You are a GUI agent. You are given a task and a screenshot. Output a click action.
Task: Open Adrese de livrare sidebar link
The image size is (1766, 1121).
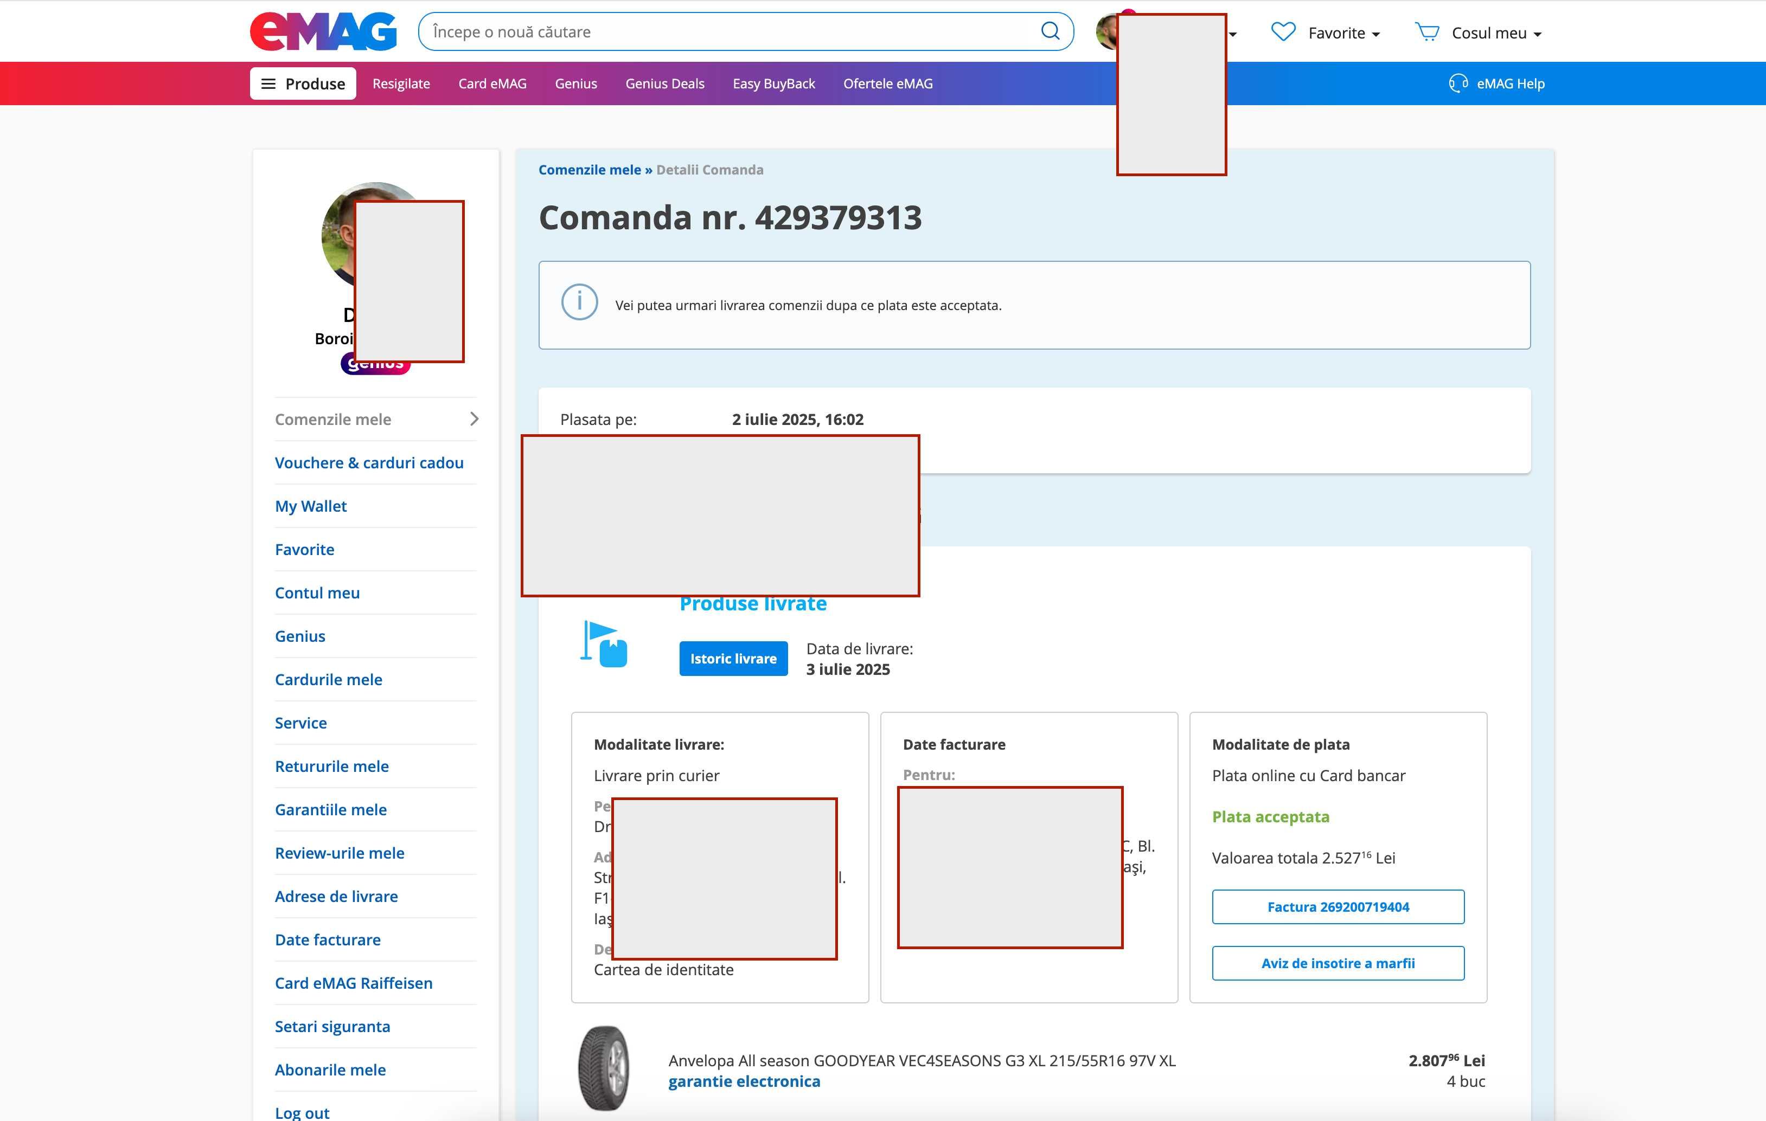coord(336,896)
